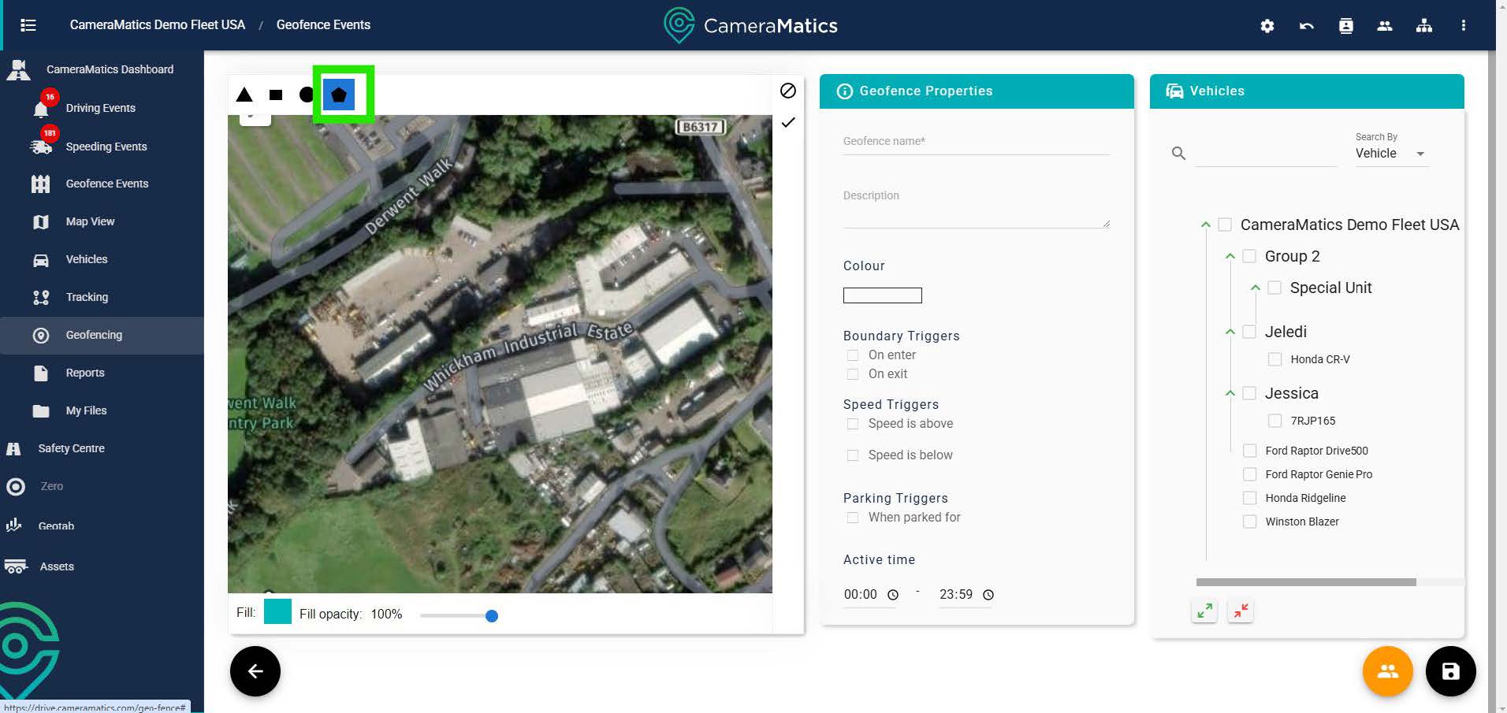The width and height of the screenshot is (1507, 713).
Task: Click the black back arrow button
Action: (255, 671)
